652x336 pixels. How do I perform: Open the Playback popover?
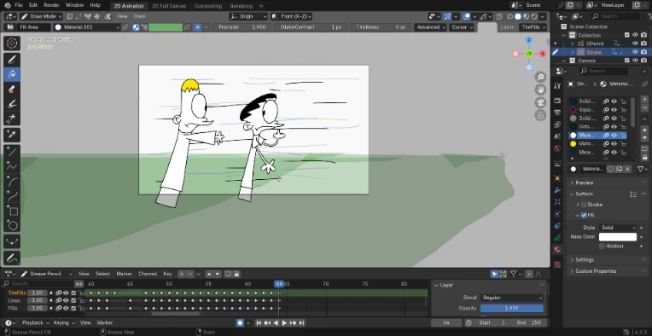point(35,322)
